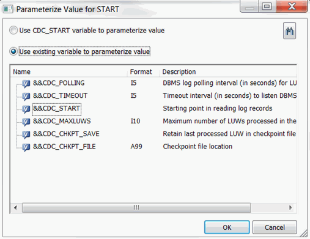This screenshot has height=239, width=310.
Task: Click the scrollbar left arrow
Action: point(15,208)
